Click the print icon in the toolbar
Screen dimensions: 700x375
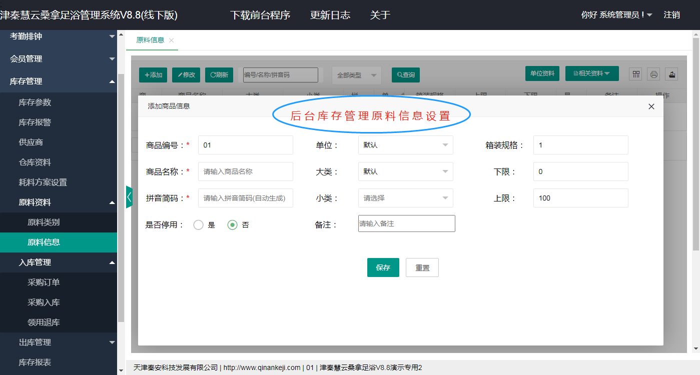coord(653,74)
